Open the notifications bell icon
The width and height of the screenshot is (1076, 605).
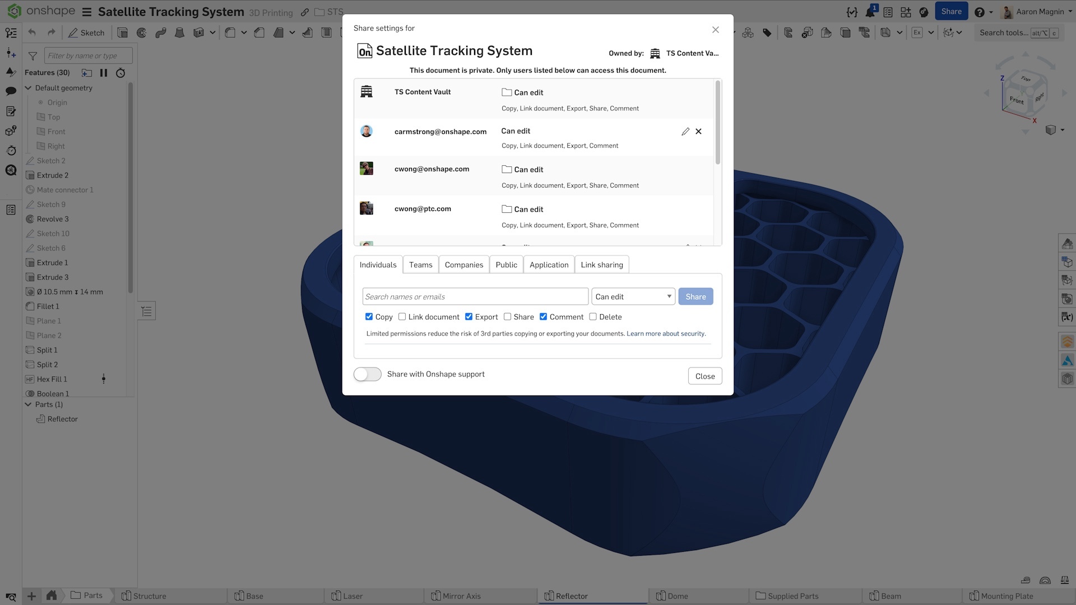[x=870, y=12]
